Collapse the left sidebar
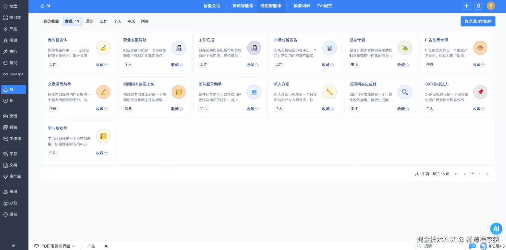The width and height of the screenshot is (506, 250). tap(13, 246)
